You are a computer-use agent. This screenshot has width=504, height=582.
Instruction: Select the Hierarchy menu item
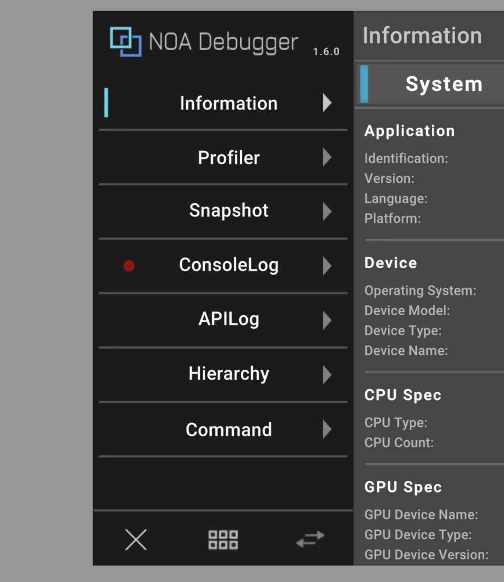[223, 374]
